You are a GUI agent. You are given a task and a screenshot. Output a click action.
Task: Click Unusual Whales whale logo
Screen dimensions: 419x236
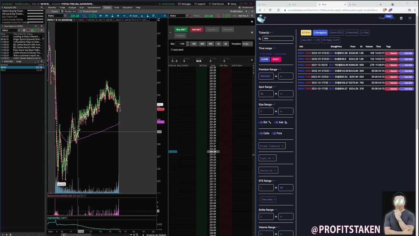(261, 19)
